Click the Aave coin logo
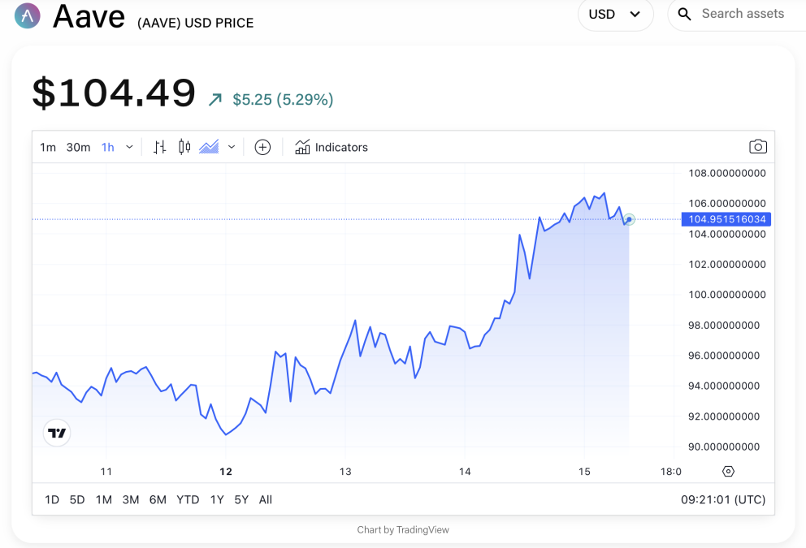 [x=27, y=15]
